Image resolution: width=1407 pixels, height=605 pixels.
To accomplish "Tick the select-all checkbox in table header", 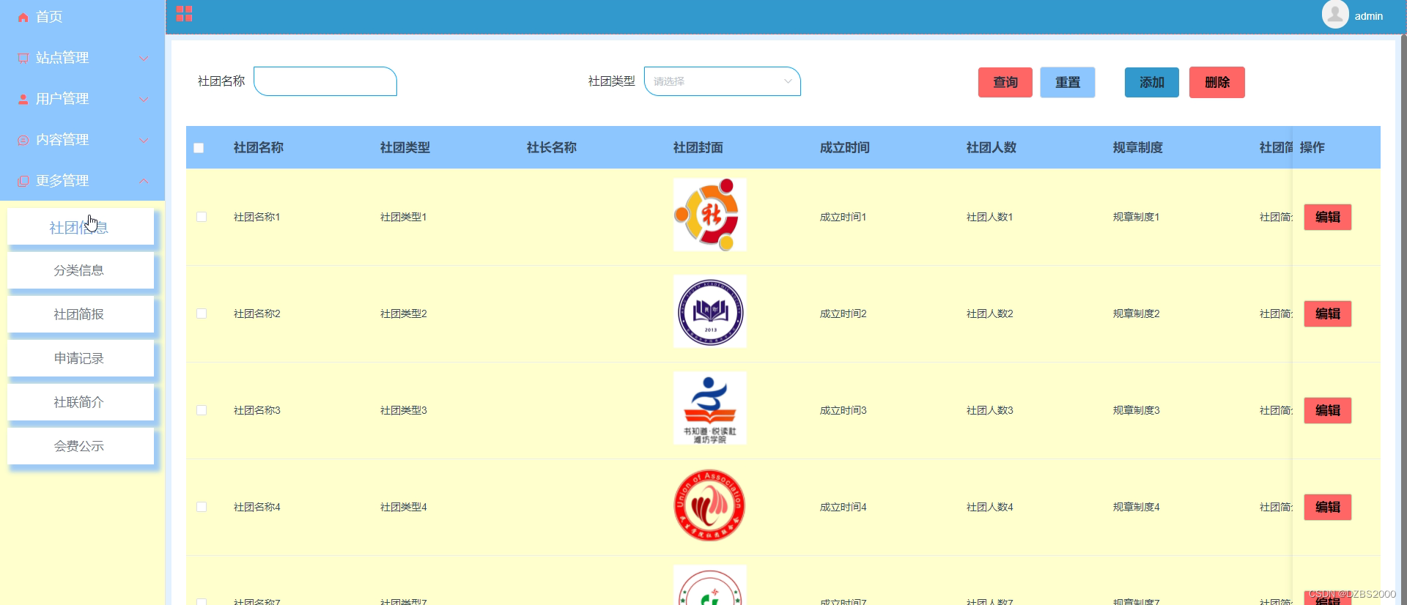I will pyautogui.click(x=199, y=148).
